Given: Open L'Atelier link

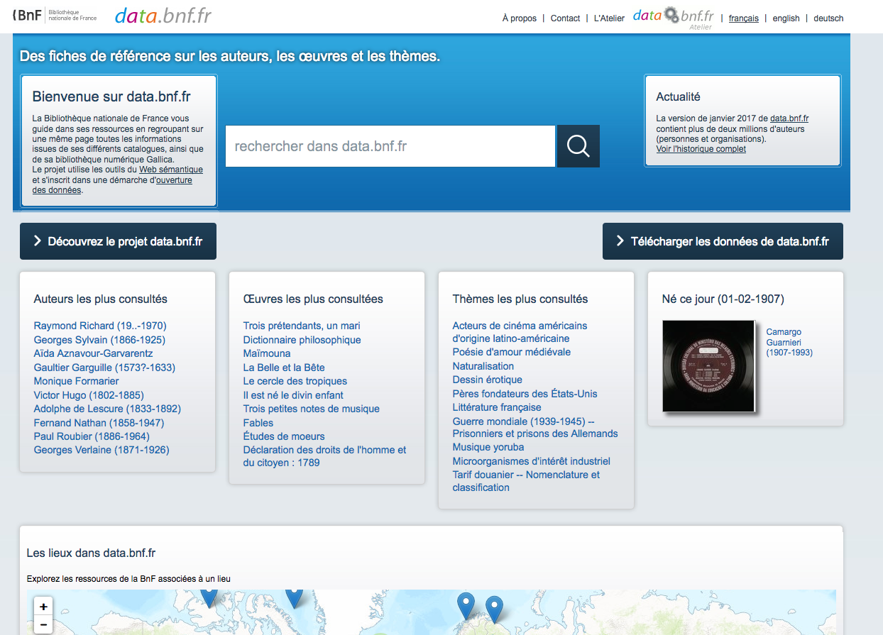Looking at the screenshot, I should coord(609,18).
